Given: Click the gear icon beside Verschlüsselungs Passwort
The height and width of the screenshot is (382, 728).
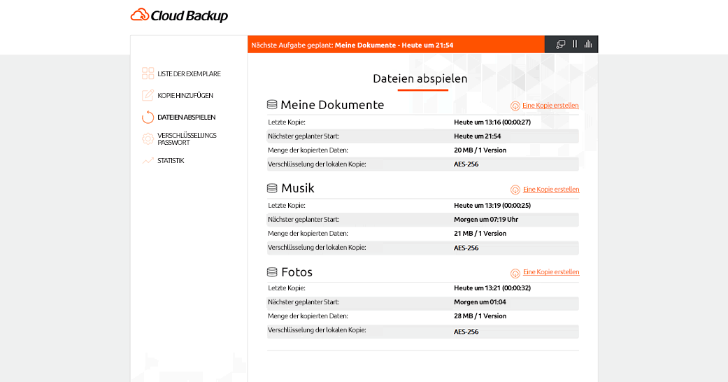Looking at the screenshot, I should (x=148, y=139).
